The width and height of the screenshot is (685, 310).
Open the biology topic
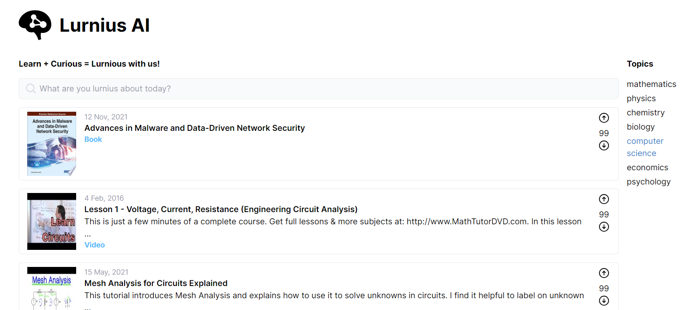point(641,127)
